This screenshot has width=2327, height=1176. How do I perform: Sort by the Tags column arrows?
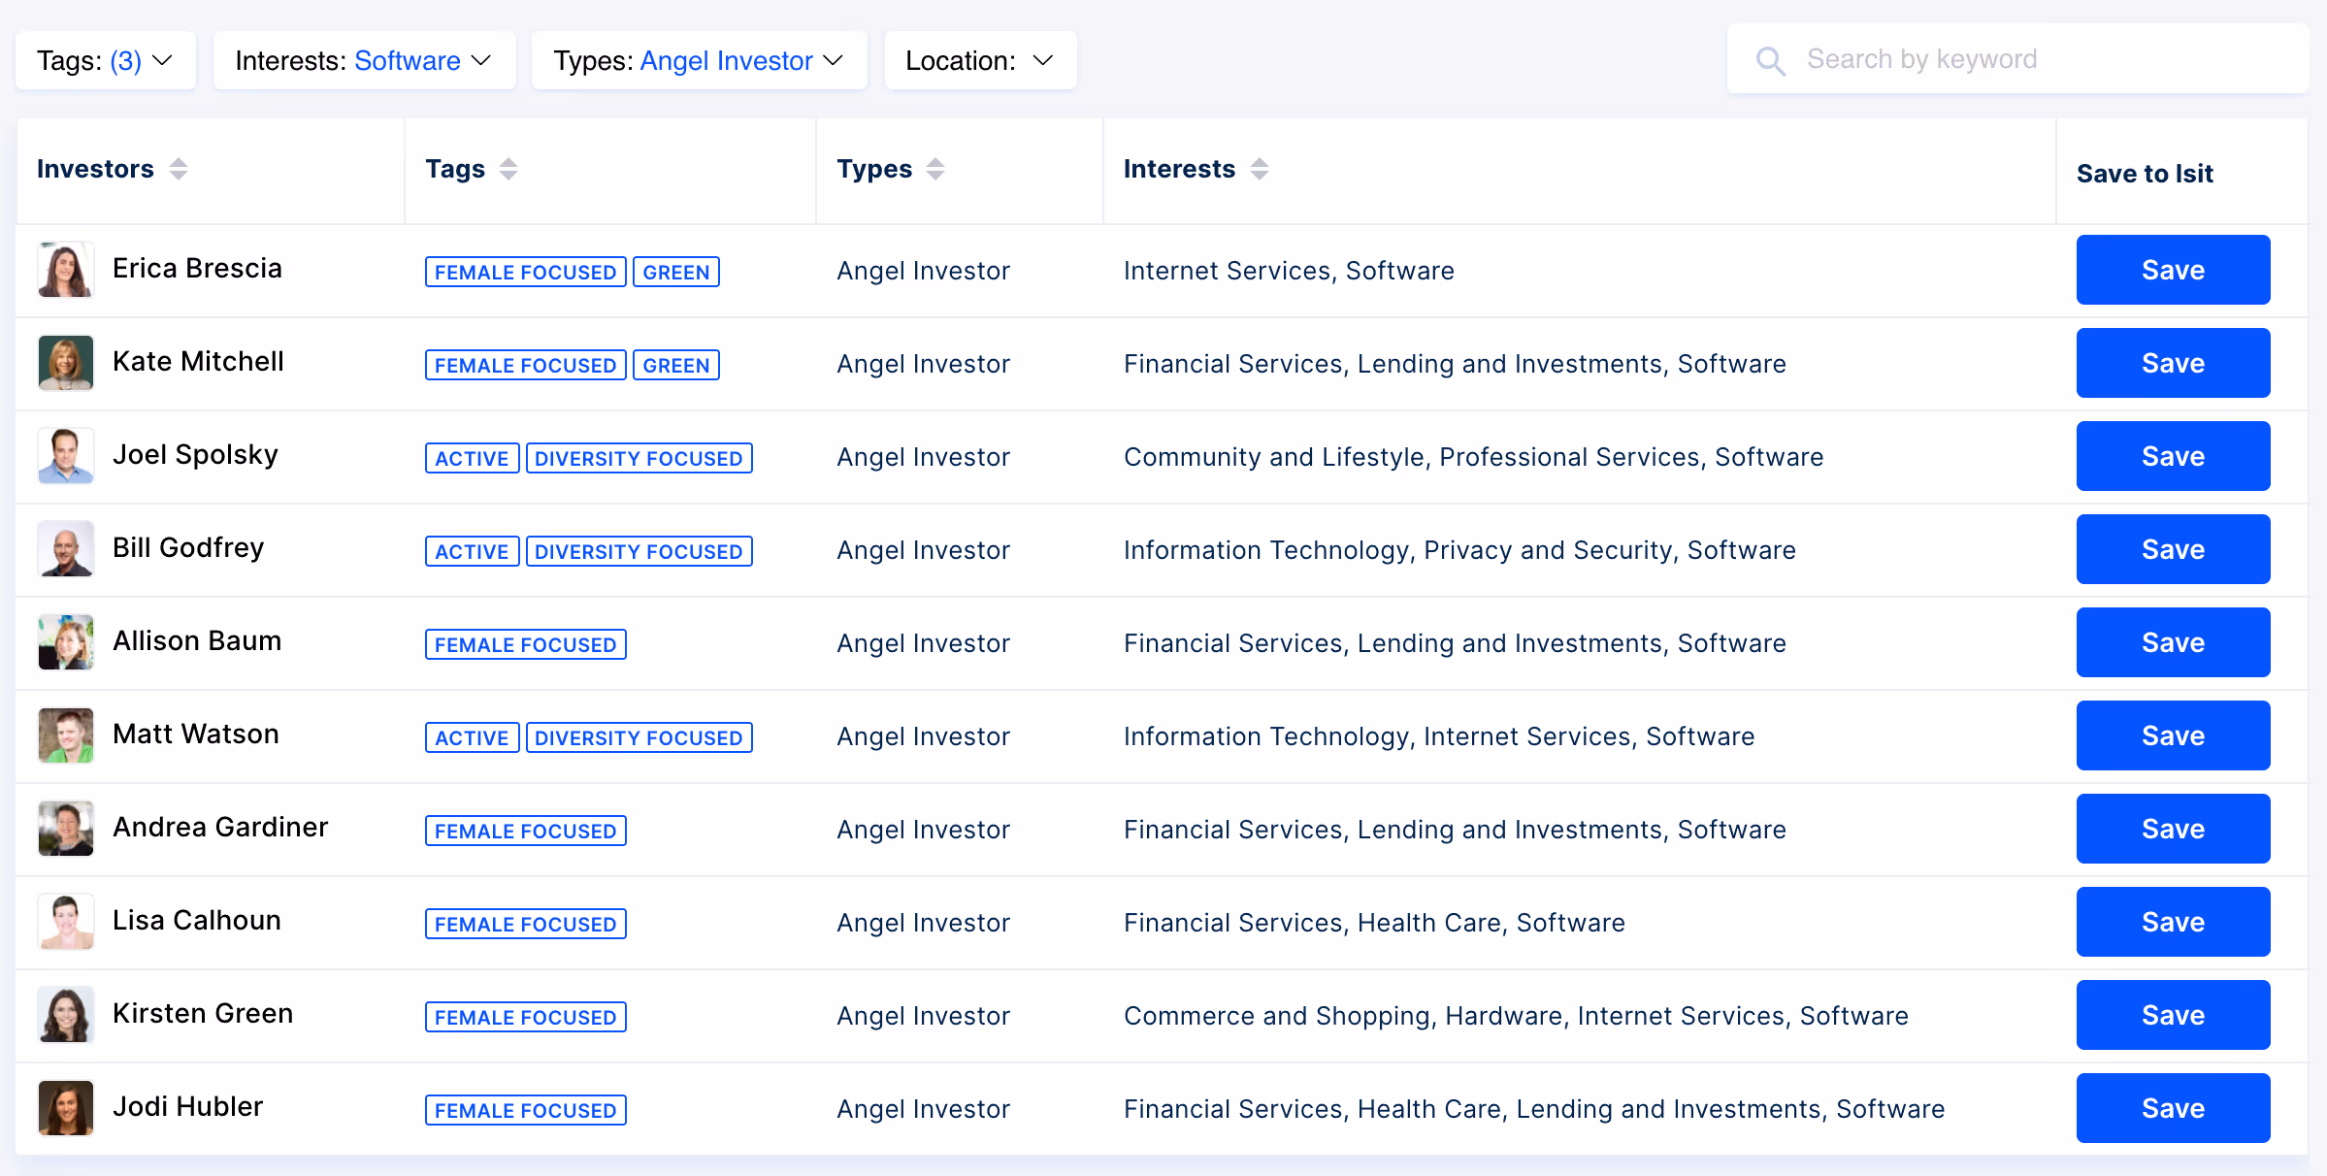tap(508, 169)
